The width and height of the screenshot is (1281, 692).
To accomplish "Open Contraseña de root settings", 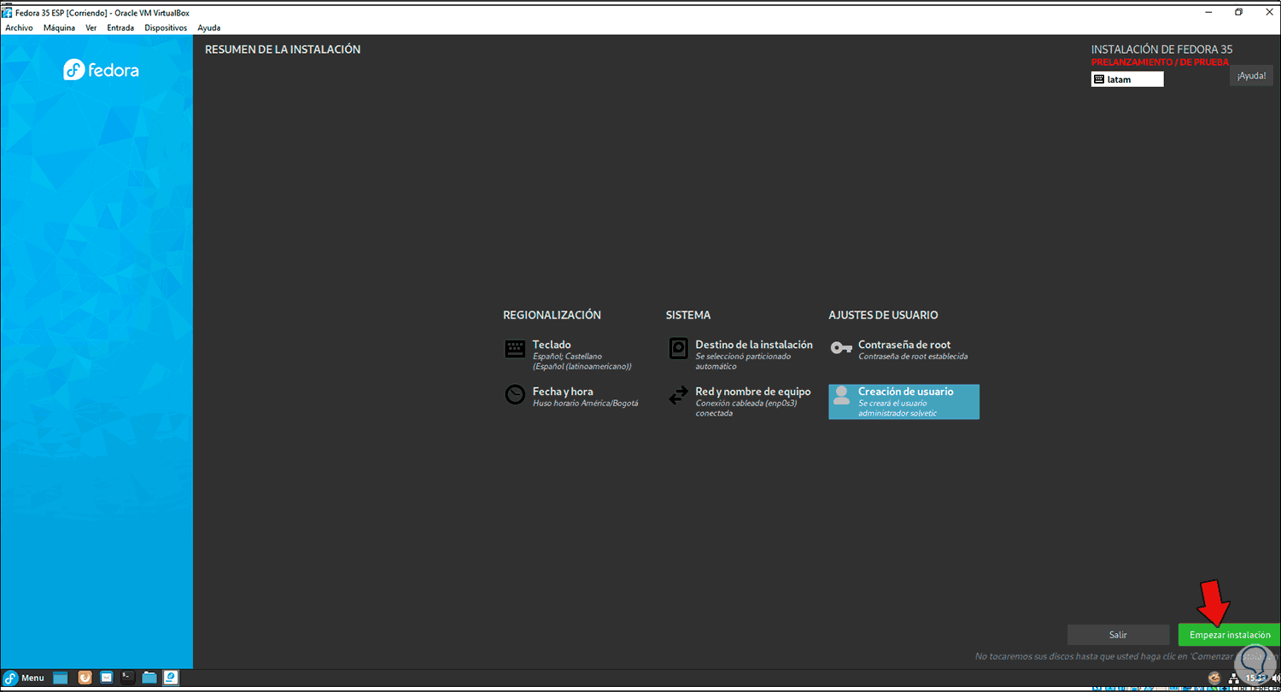I will (899, 350).
